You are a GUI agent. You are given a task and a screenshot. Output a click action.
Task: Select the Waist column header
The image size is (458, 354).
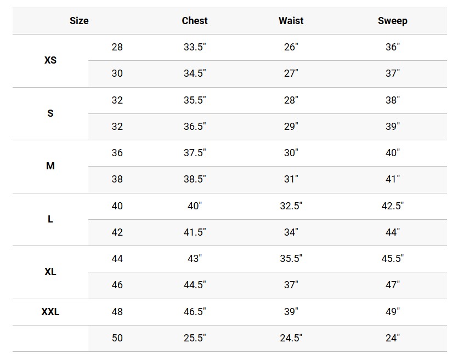(x=291, y=21)
